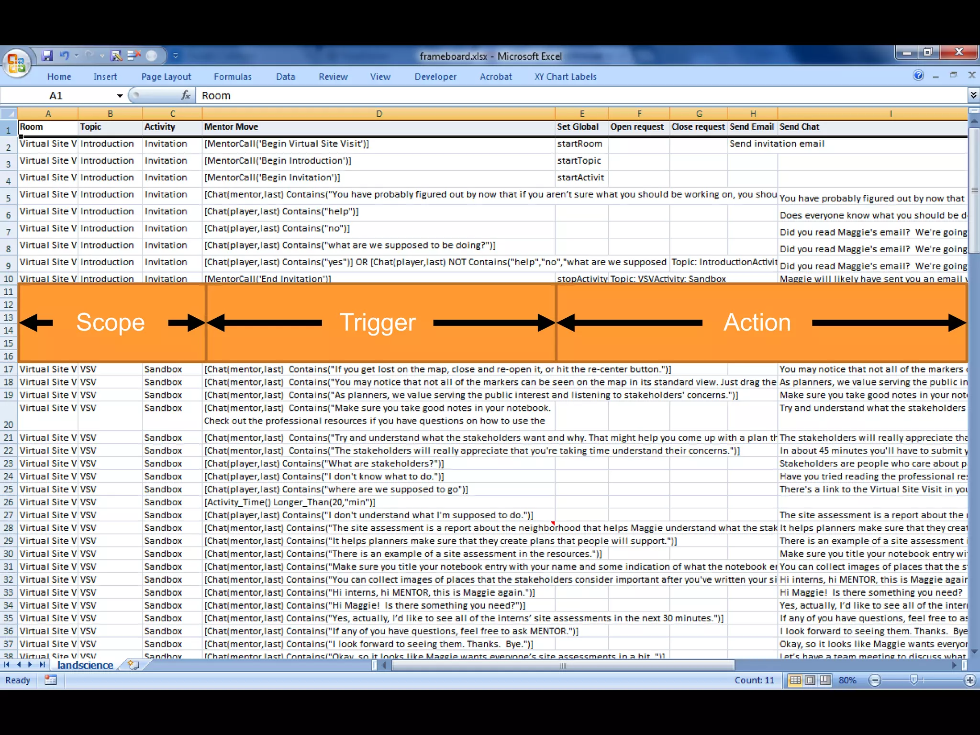The width and height of the screenshot is (980, 735).
Task: Switch to Page Break Preview mode
Action: (x=825, y=680)
